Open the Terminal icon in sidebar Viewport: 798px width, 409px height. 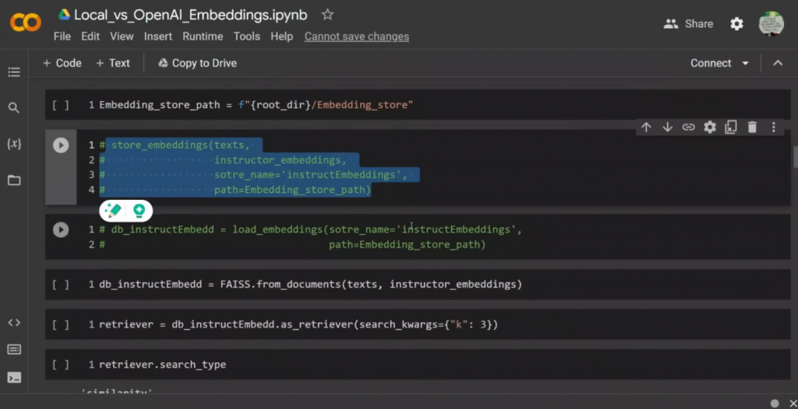tap(13, 378)
